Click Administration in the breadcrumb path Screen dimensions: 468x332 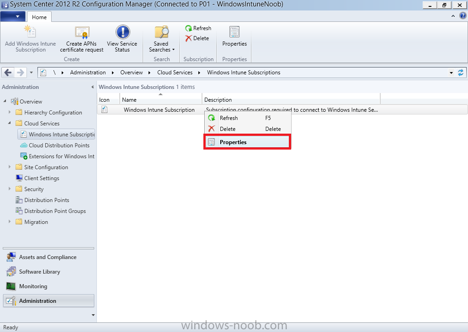click(x=88, y=73)
